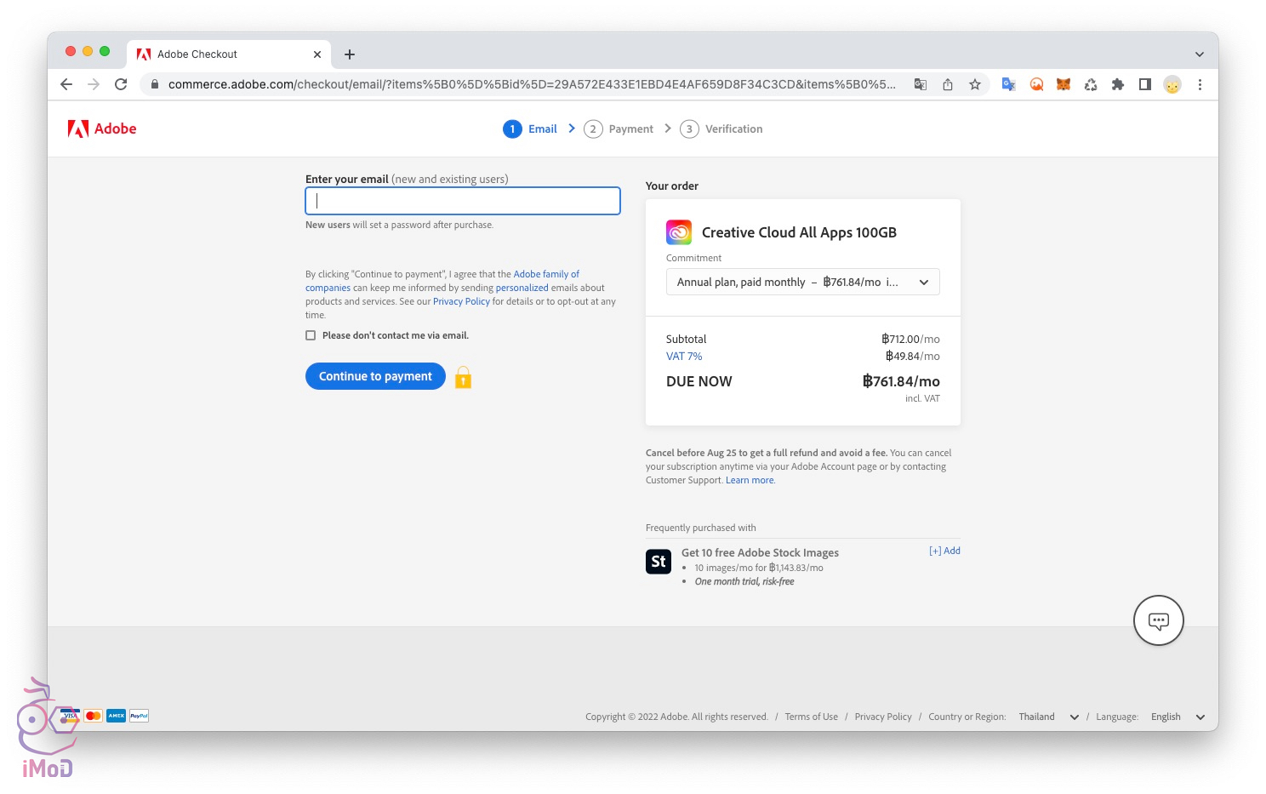Open the browser Extensions puzzle icon

[x=1118, y=84]
